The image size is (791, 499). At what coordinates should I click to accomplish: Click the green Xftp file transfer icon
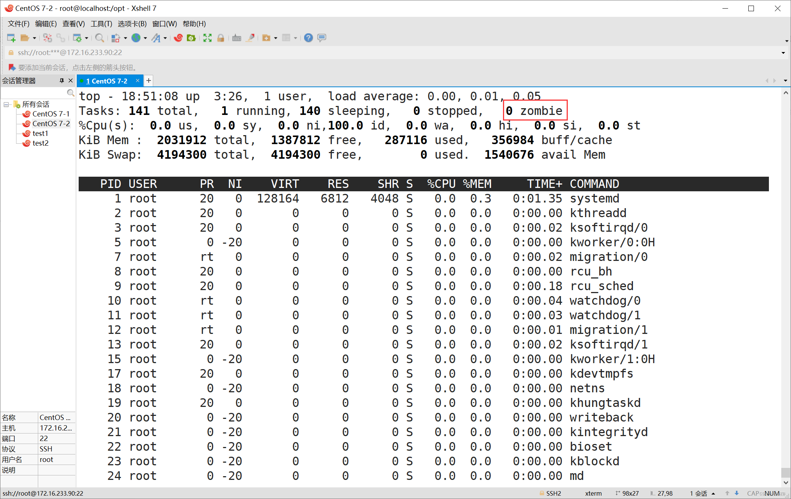(x=191, y=38)
